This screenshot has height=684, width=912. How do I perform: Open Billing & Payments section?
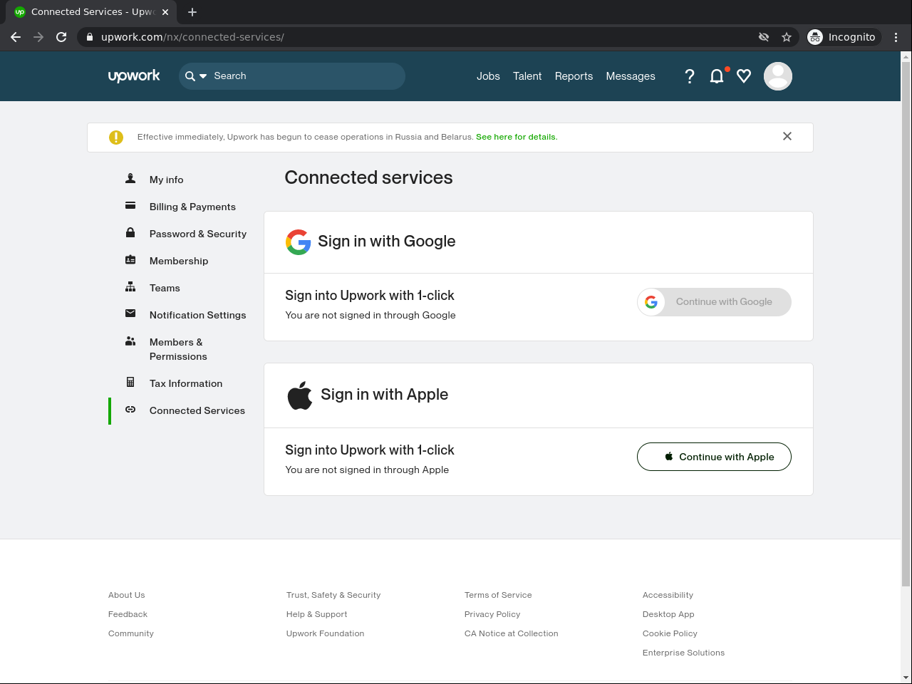tap(192, 207)
